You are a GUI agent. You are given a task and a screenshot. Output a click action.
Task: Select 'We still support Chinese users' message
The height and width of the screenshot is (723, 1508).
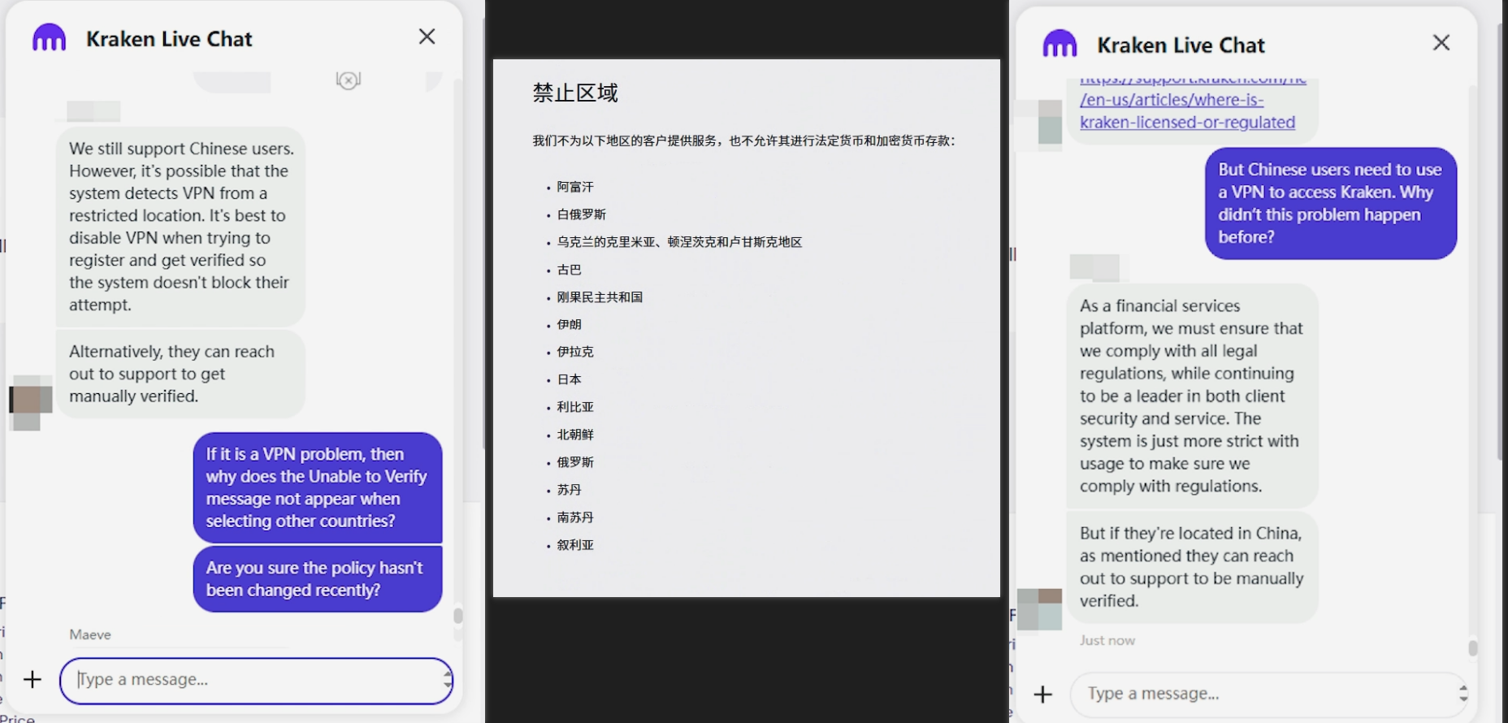click(x=180, y=227)
